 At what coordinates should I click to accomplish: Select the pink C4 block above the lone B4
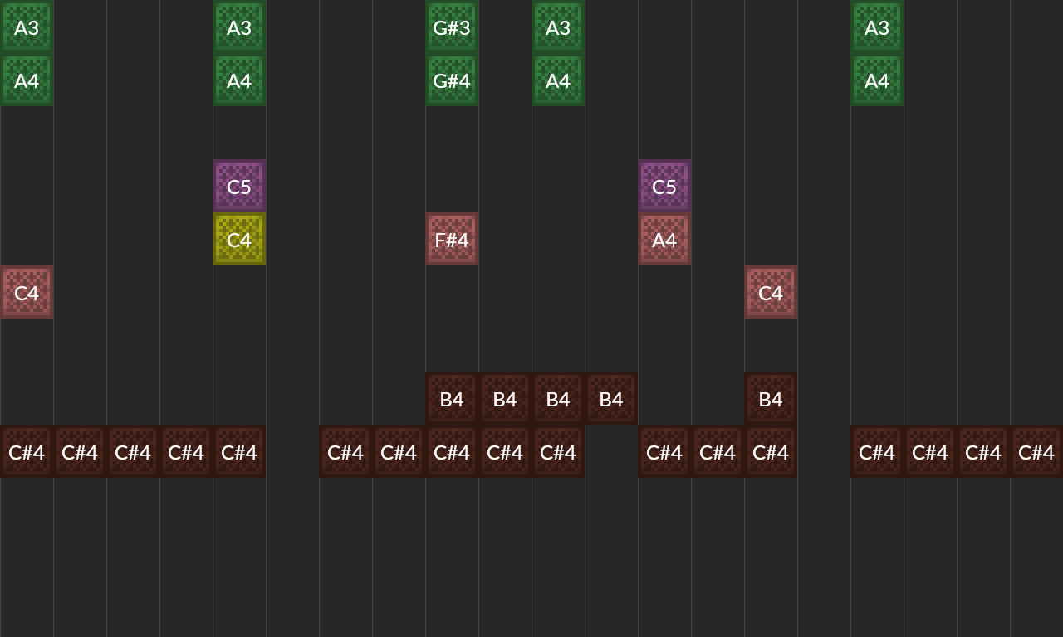coord(771,292)
